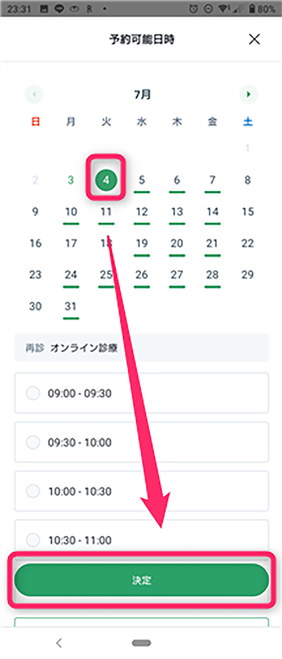Select the 09:00 - 09:30 time slot
Viewport: 282px width, 659px height.
click(33, 393)
